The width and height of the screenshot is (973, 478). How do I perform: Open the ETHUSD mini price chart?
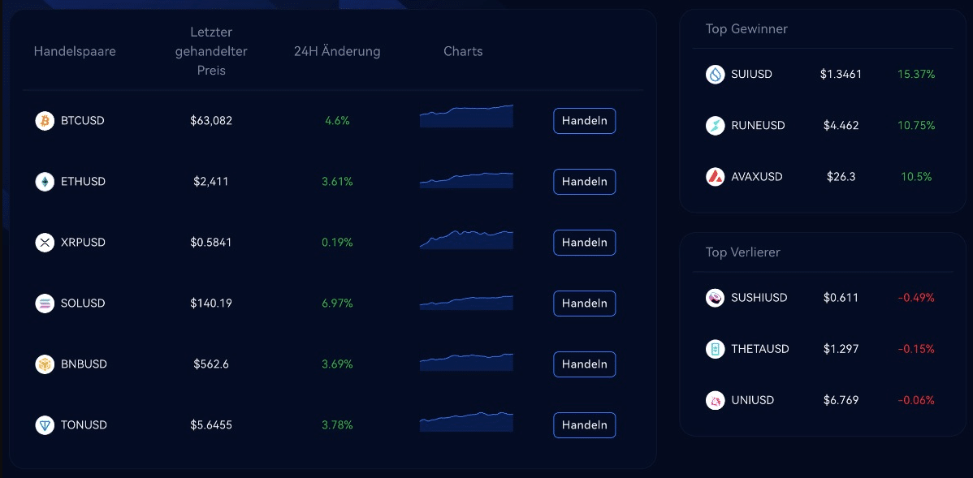[x=467, y=180]
